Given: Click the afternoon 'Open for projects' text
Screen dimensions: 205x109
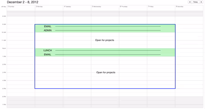Looking at the screenshot, I should (x=106, y=72).
